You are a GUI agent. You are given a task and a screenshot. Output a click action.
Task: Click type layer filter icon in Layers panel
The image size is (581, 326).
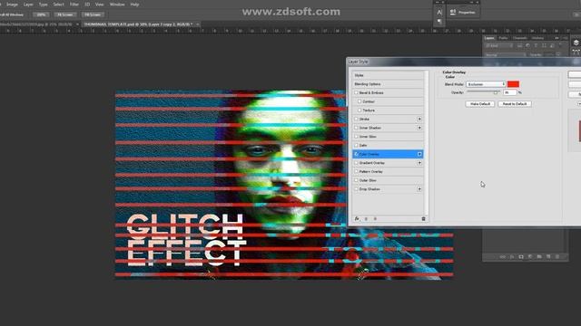click(x=536, y=46)
